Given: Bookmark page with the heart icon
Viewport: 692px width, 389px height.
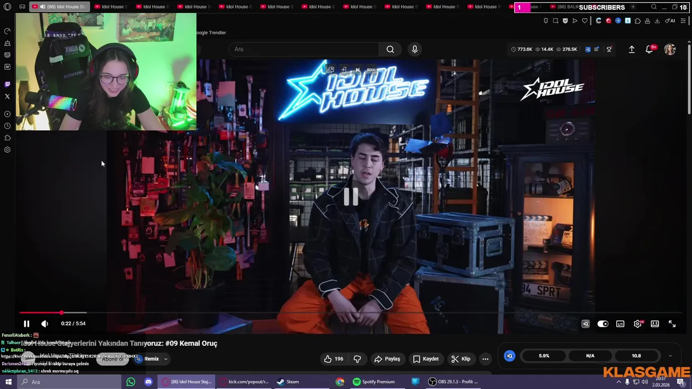Looking at the screenshot, I should (584, 21).
